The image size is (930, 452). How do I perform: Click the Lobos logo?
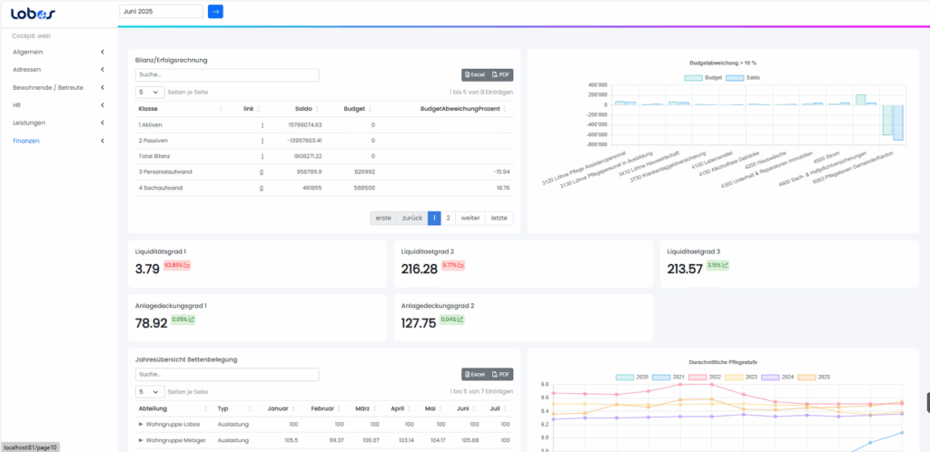(34, 13)
